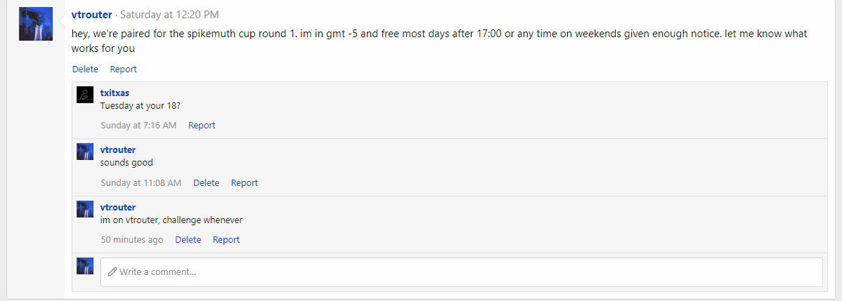Focus the "Write a comment..." input field
Screen dimensions: 842x301
461,272
